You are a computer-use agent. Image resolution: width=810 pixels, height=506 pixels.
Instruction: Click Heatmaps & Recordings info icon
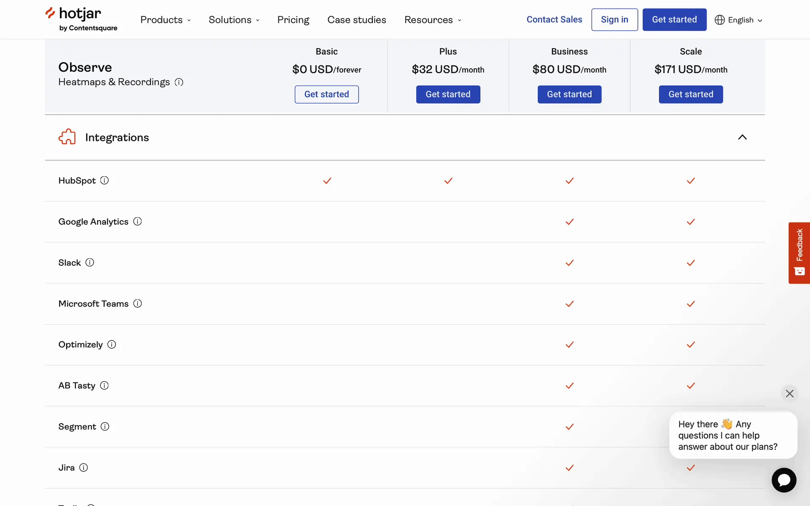(179, 82)
